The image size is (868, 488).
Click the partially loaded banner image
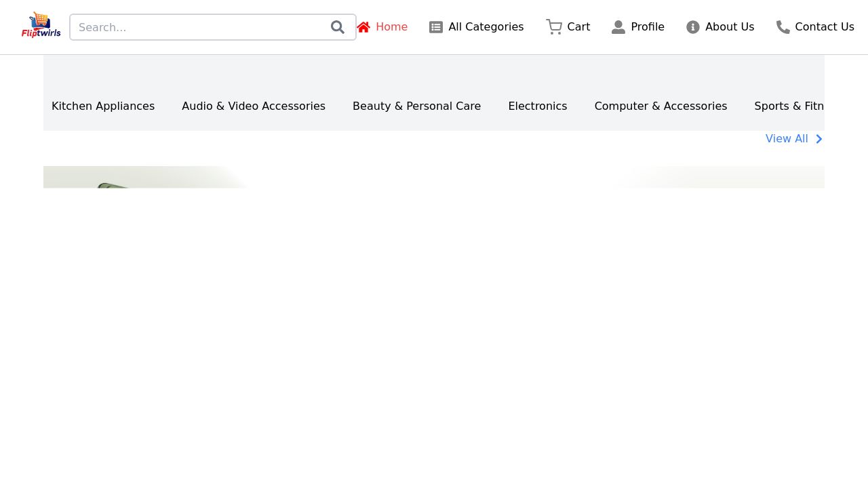pyautogui.click(x=434, y=177)
